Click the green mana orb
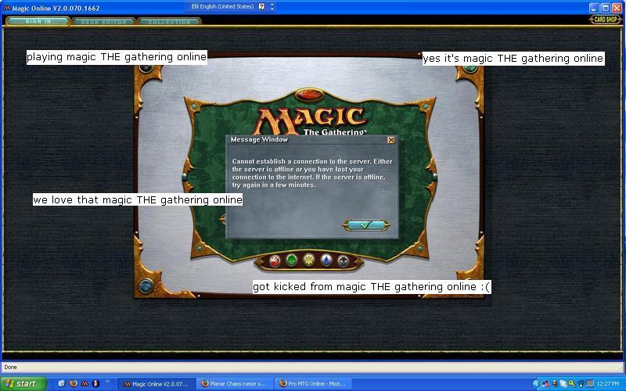The height and width of the screenshot is (391, 626). click(292, 261)
